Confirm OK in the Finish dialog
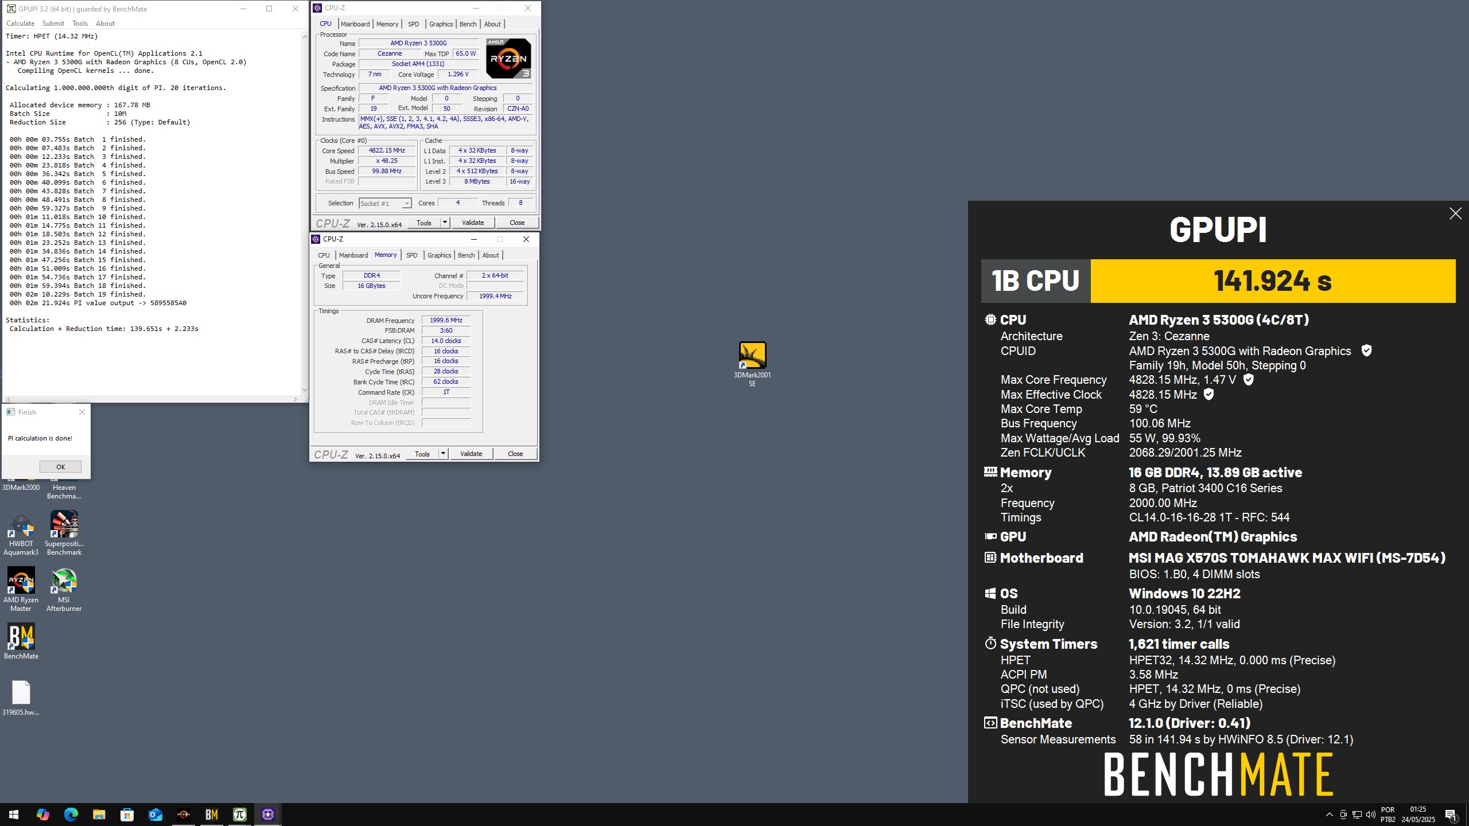Image resolution: width=1469 pixels, height=826 pixels. (60, 466)
